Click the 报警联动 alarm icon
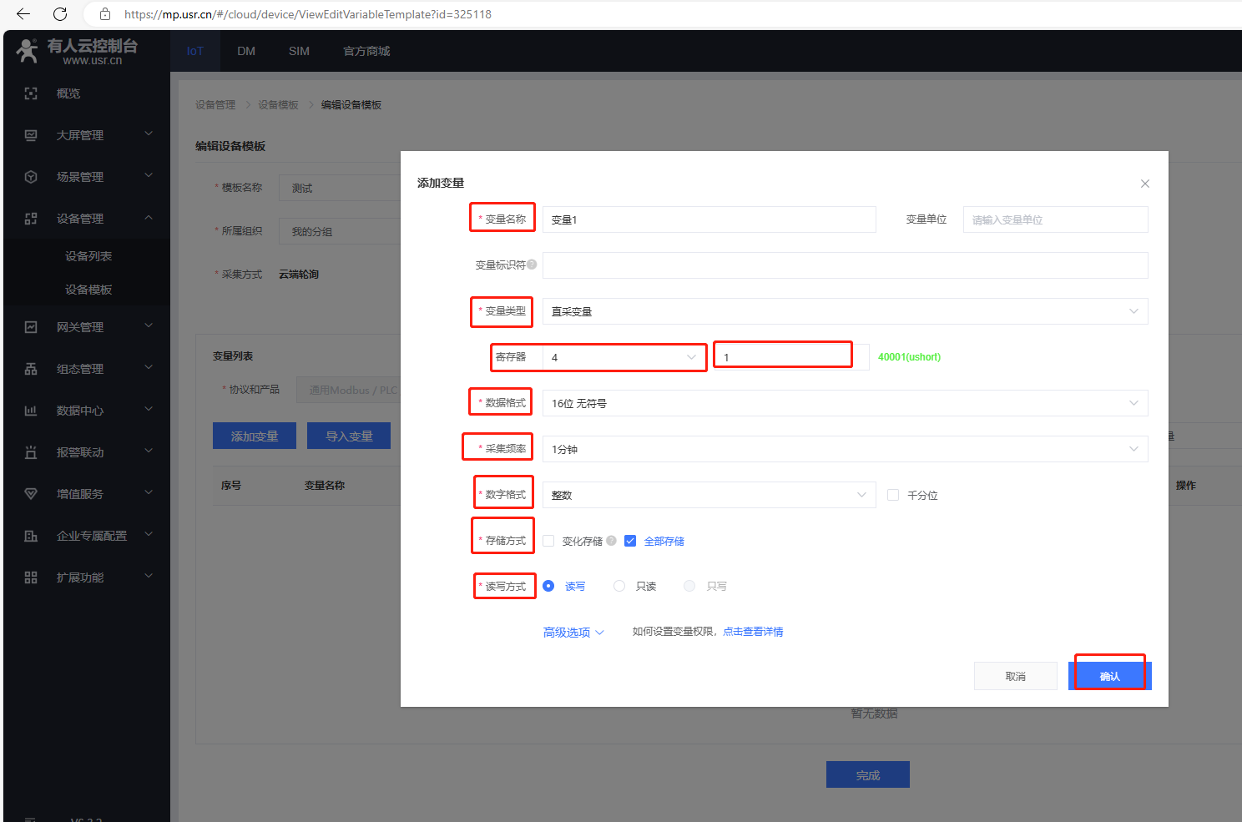The height and width of the screenshot is (822, 1242). [x=31, y=452]
